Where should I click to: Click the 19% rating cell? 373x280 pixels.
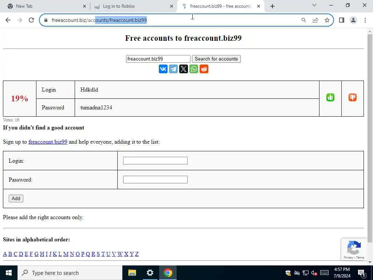coord(20,98)
